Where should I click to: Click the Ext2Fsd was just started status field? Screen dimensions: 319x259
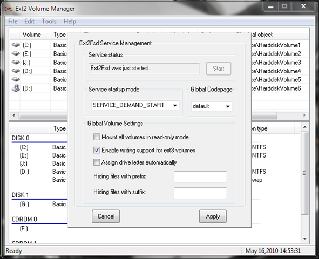tap(144, 69)
